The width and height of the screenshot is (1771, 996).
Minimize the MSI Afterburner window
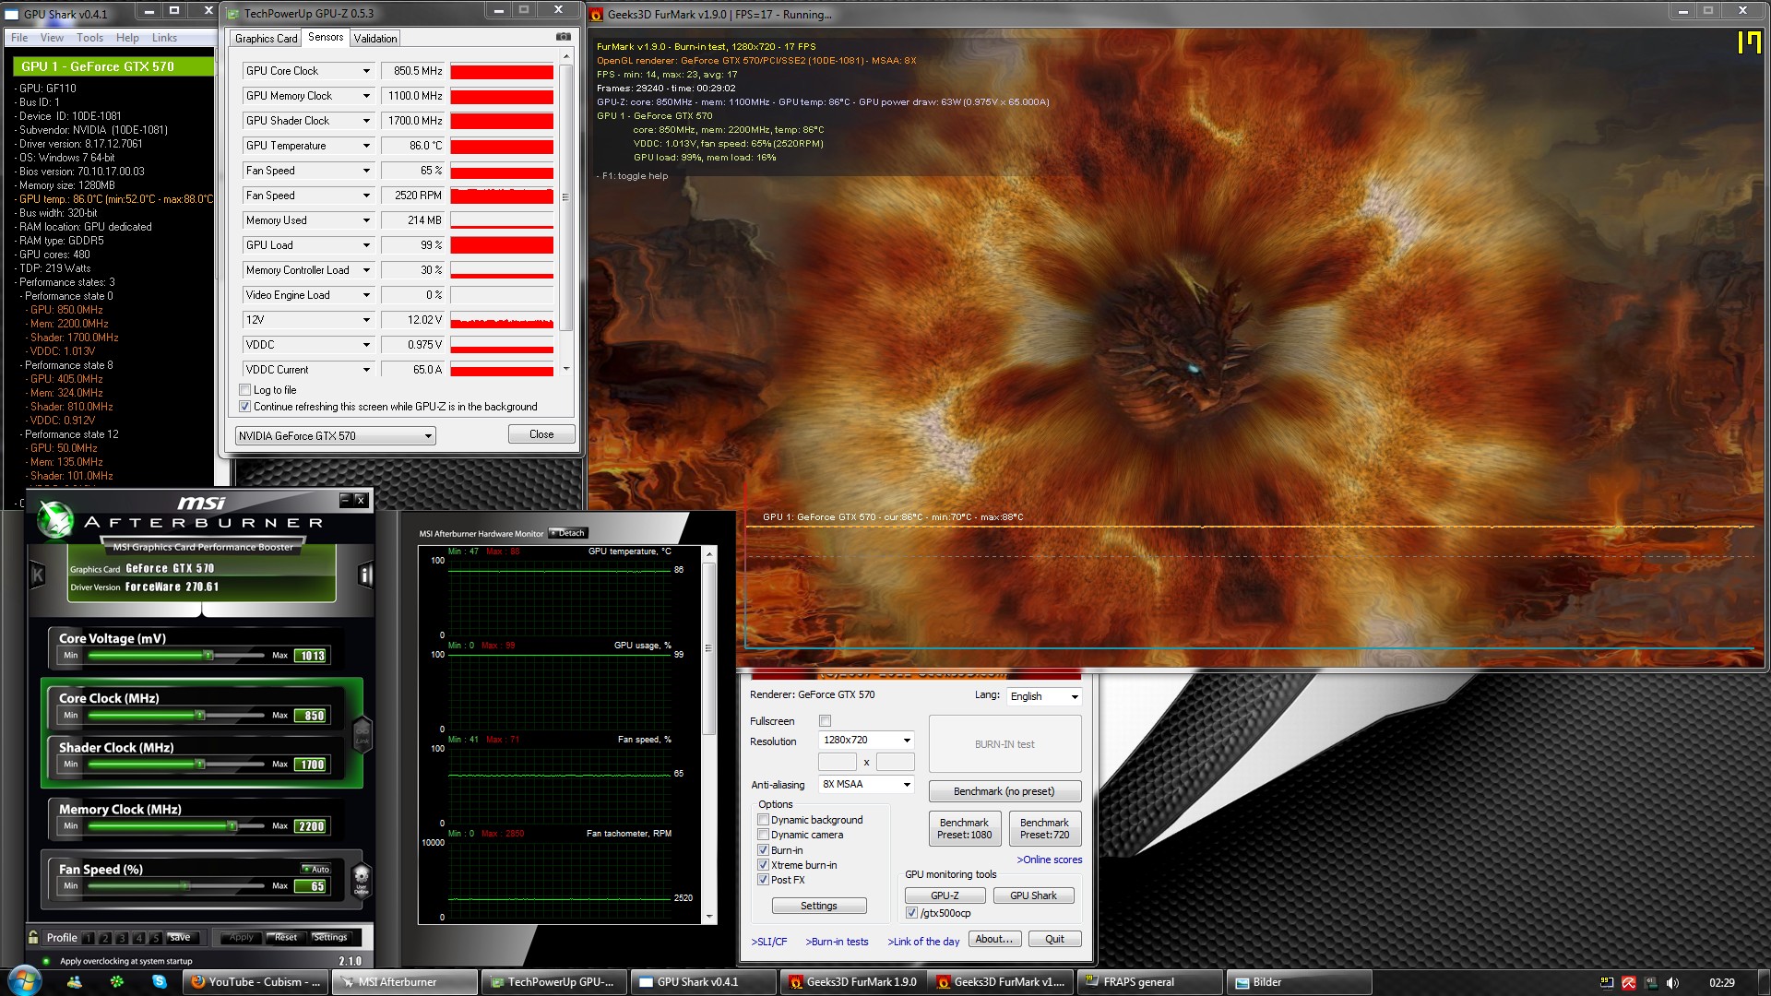(345, 500)
